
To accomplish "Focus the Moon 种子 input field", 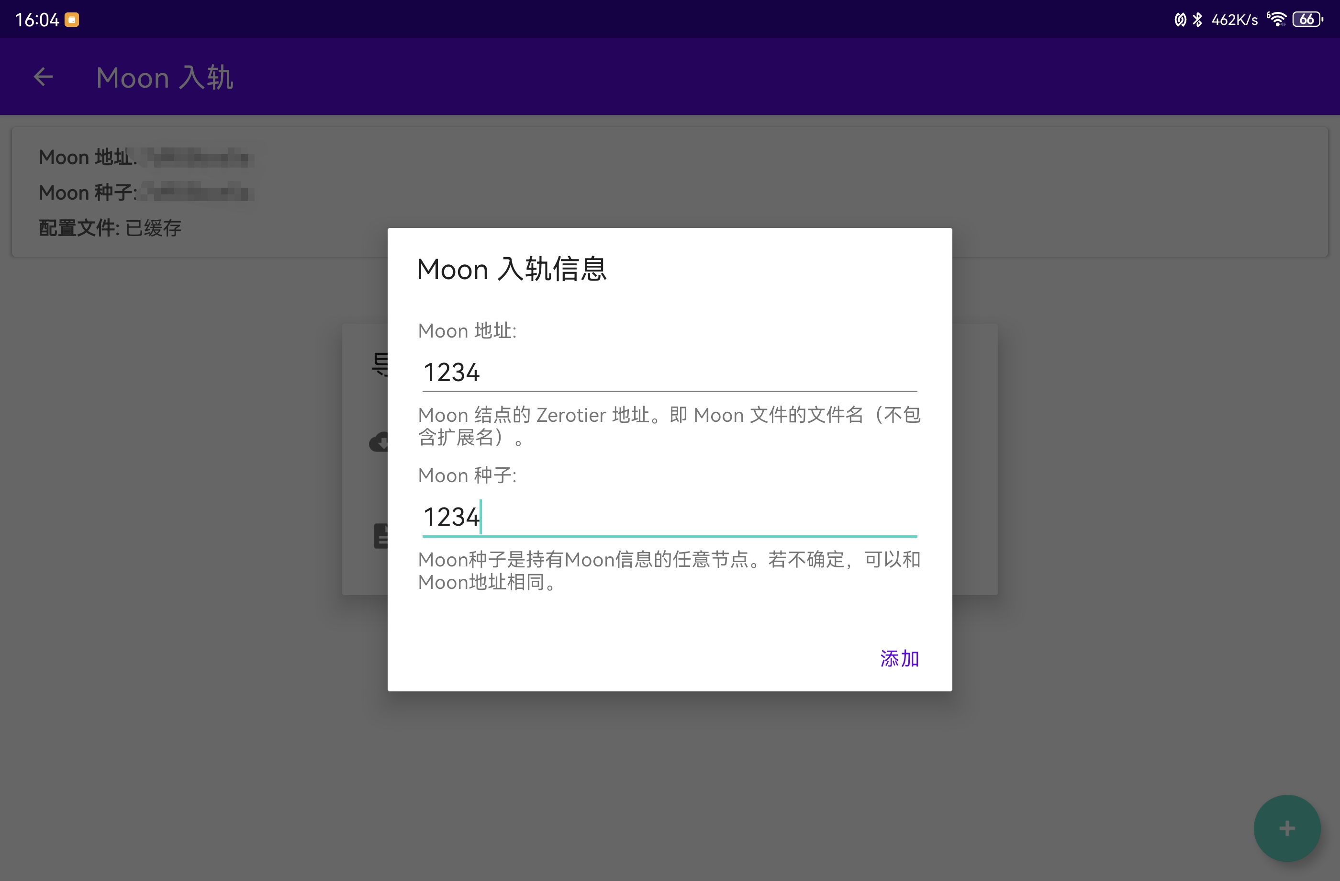I will click(670, 517).
